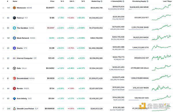This screenshot has height=112, width=173.
Task: Sort the table by the Price column header
Action: coord(52,1)
